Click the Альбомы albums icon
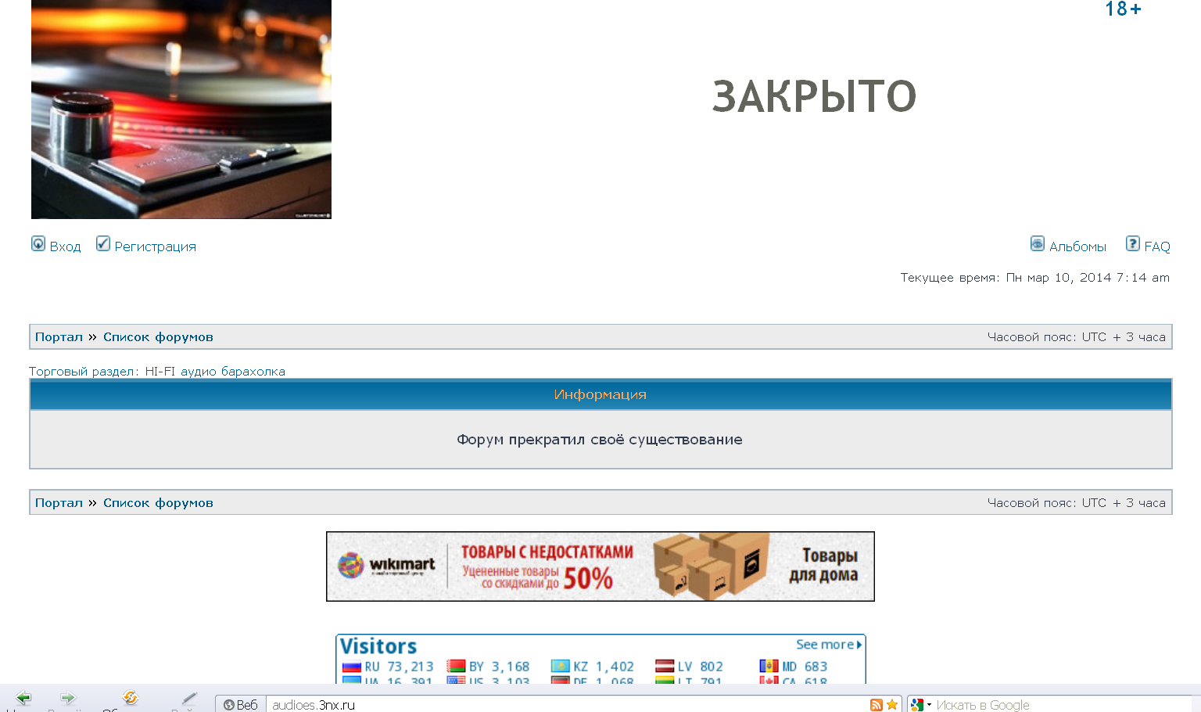The height and width of the screenshot is (712, 1201). (x=1038, y=244)
